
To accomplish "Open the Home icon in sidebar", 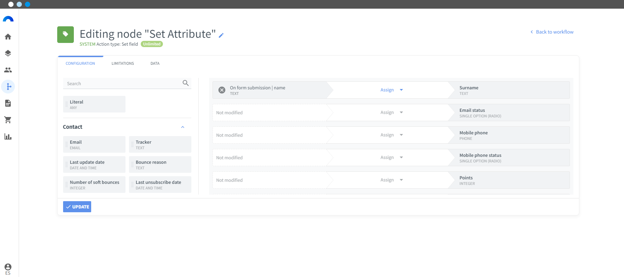I will (8, 37).
